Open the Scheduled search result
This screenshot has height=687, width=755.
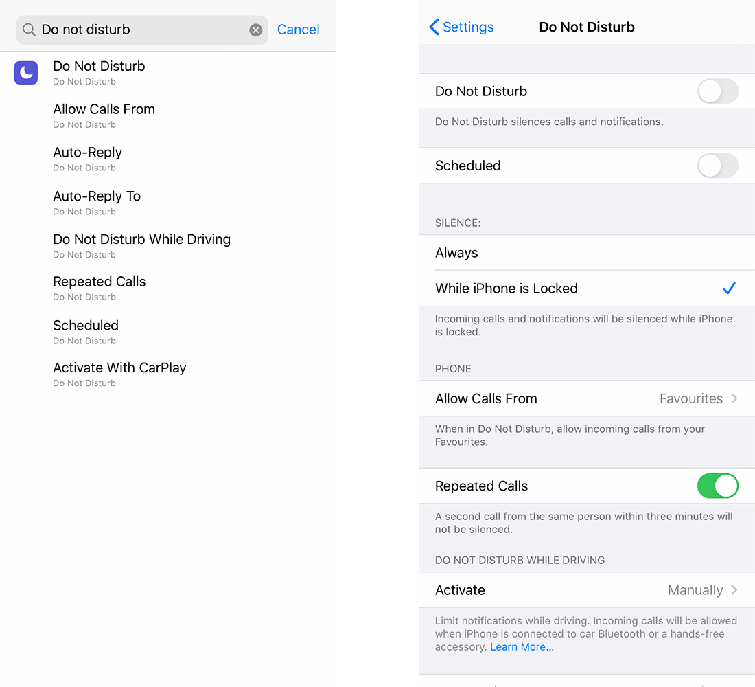pos(168,333)
